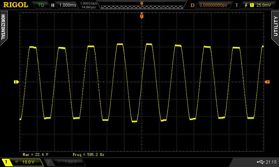
Task: Click the H horizontal timebase label
Action: point(53,5)
